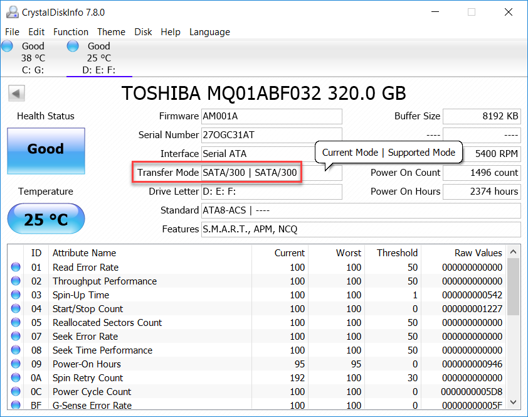Click the 25 °C temperature button
The image size is (528, 417).
tap(46, 219)
